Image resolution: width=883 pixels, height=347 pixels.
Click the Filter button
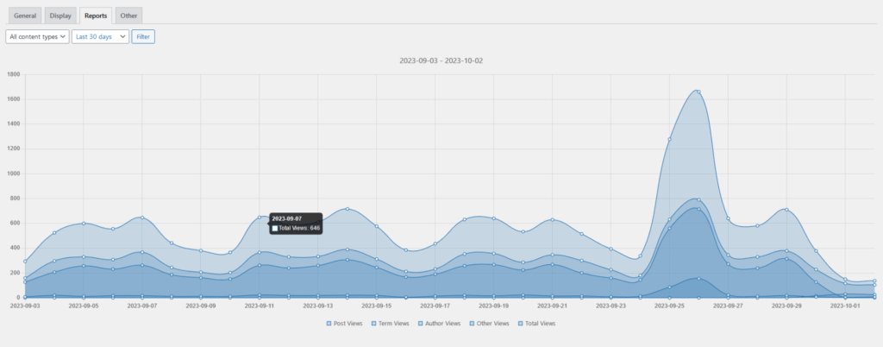click(143, 37)
